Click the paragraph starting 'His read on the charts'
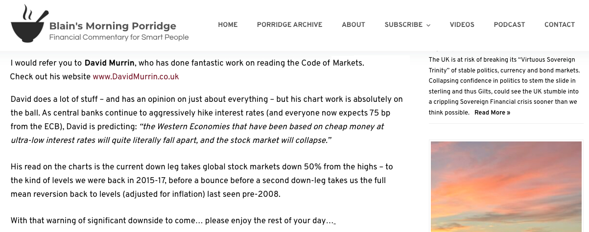Image resolution: width=589 pixels, height=232 pixels. 202,181
